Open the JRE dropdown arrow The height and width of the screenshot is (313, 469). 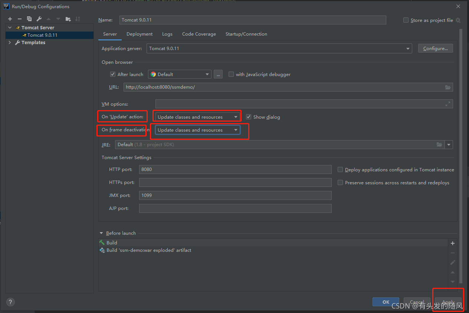(449, 145)
